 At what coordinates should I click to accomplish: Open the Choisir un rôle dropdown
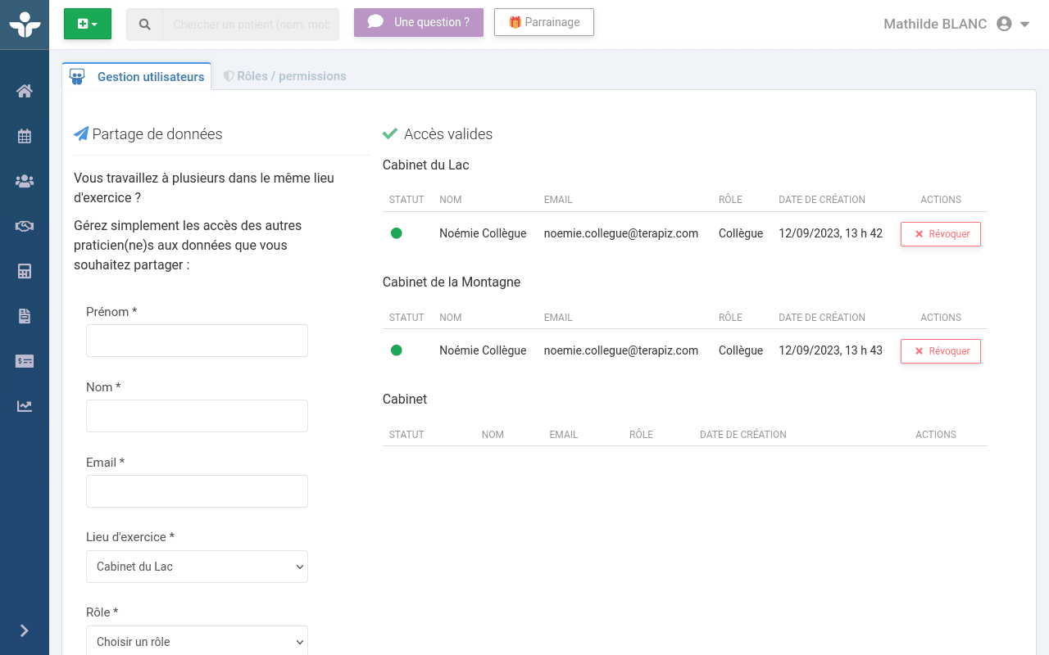tap(197, 642)
